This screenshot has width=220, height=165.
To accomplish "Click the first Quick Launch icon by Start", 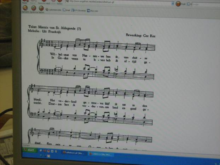I will pos(41,151).
